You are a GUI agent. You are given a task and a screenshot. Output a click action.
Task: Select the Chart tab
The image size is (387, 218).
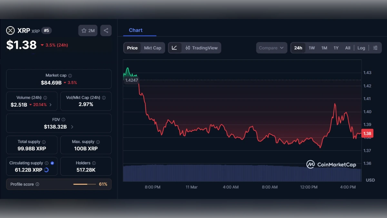135,30
